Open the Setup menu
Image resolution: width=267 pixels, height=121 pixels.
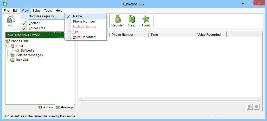[36, 11]
